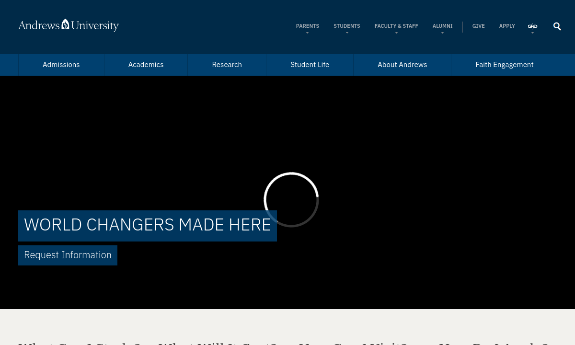
Task: Open the quick links chain icon
Action: (x=532, y=26)
